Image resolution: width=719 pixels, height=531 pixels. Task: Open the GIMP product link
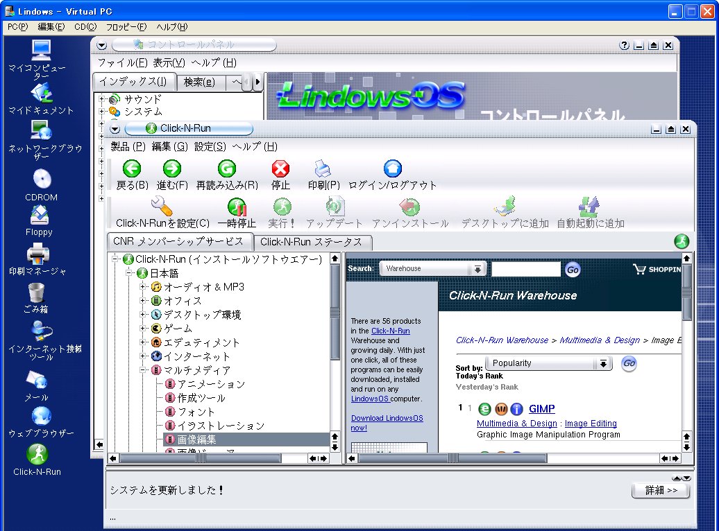click(x=541, y=409)
